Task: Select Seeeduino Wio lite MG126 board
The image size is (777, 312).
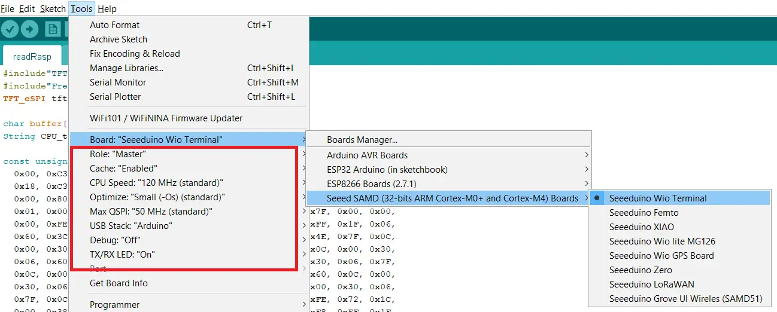Action: [680, 241]
